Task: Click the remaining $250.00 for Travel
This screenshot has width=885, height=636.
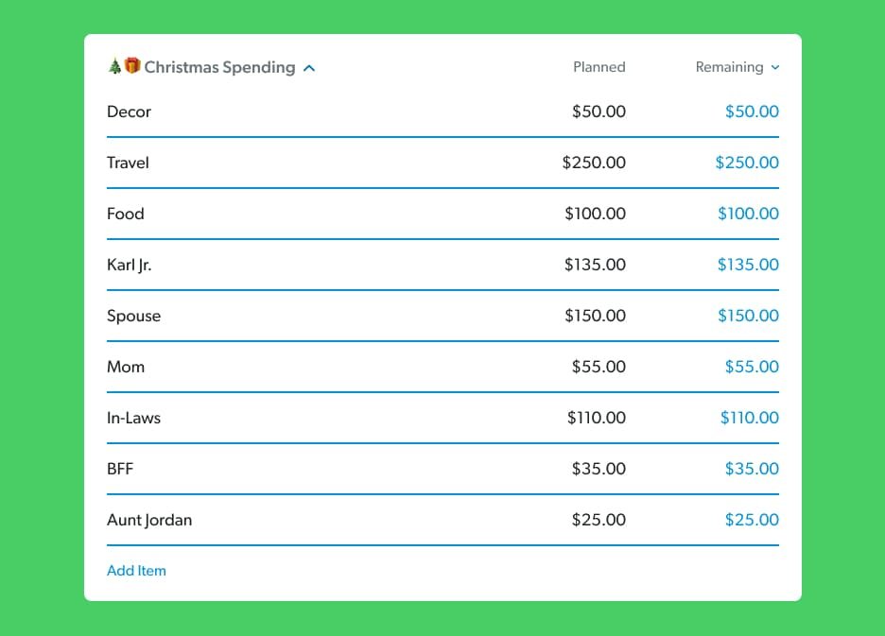Action: [x=747, y=163]
